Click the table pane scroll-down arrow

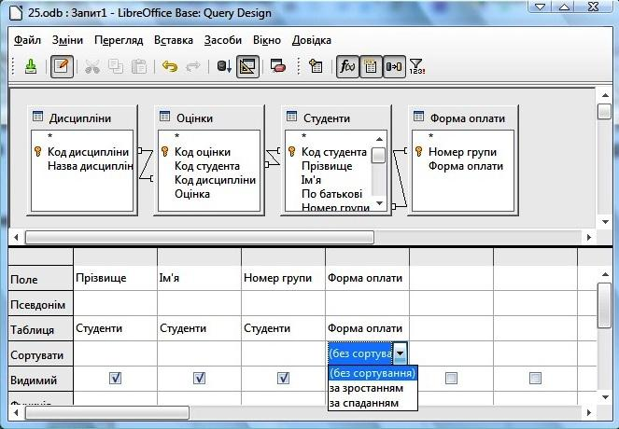coord(605,222)
